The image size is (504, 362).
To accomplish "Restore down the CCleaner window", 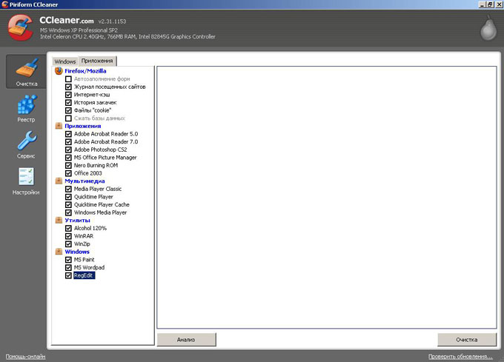I will [x=490, y=4].
